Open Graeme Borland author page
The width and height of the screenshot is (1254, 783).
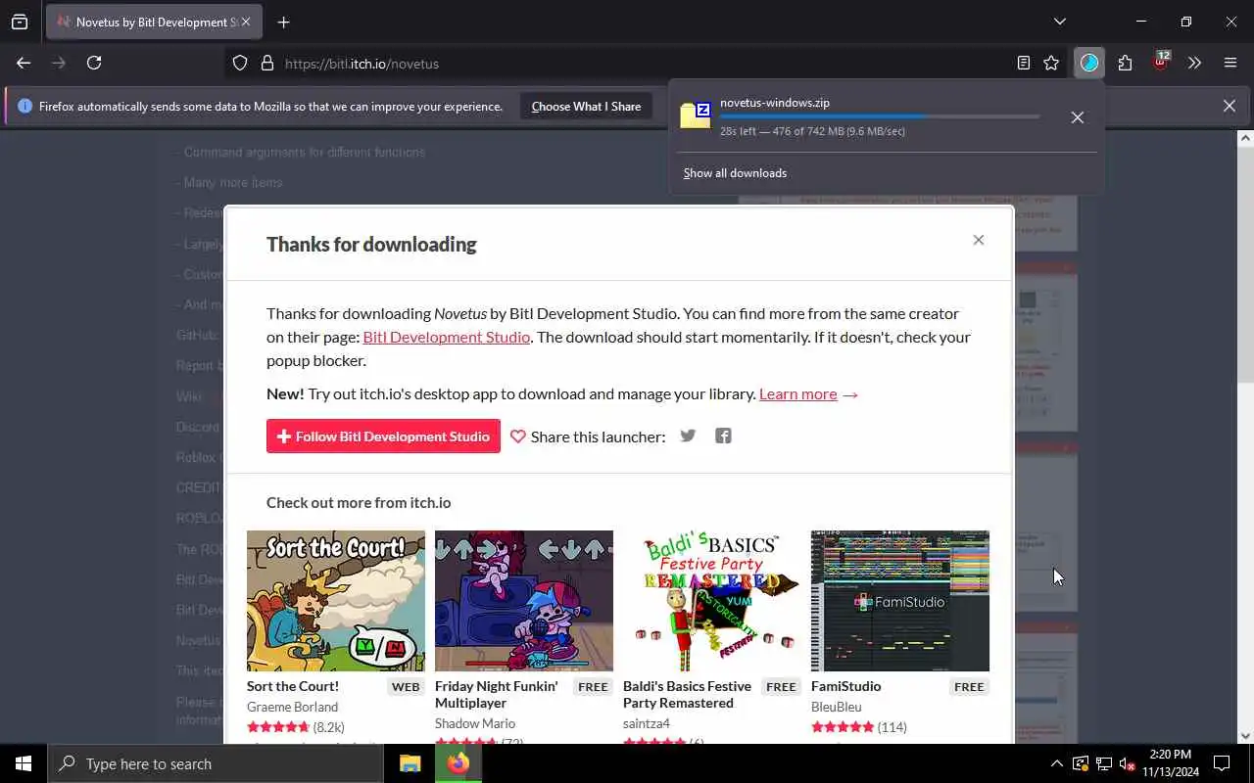pyautogui.click(x=292, y=707)
